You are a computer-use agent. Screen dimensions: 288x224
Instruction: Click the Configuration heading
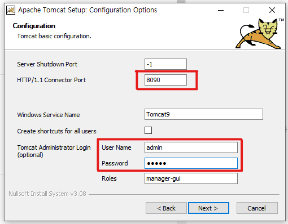(34, 26)
